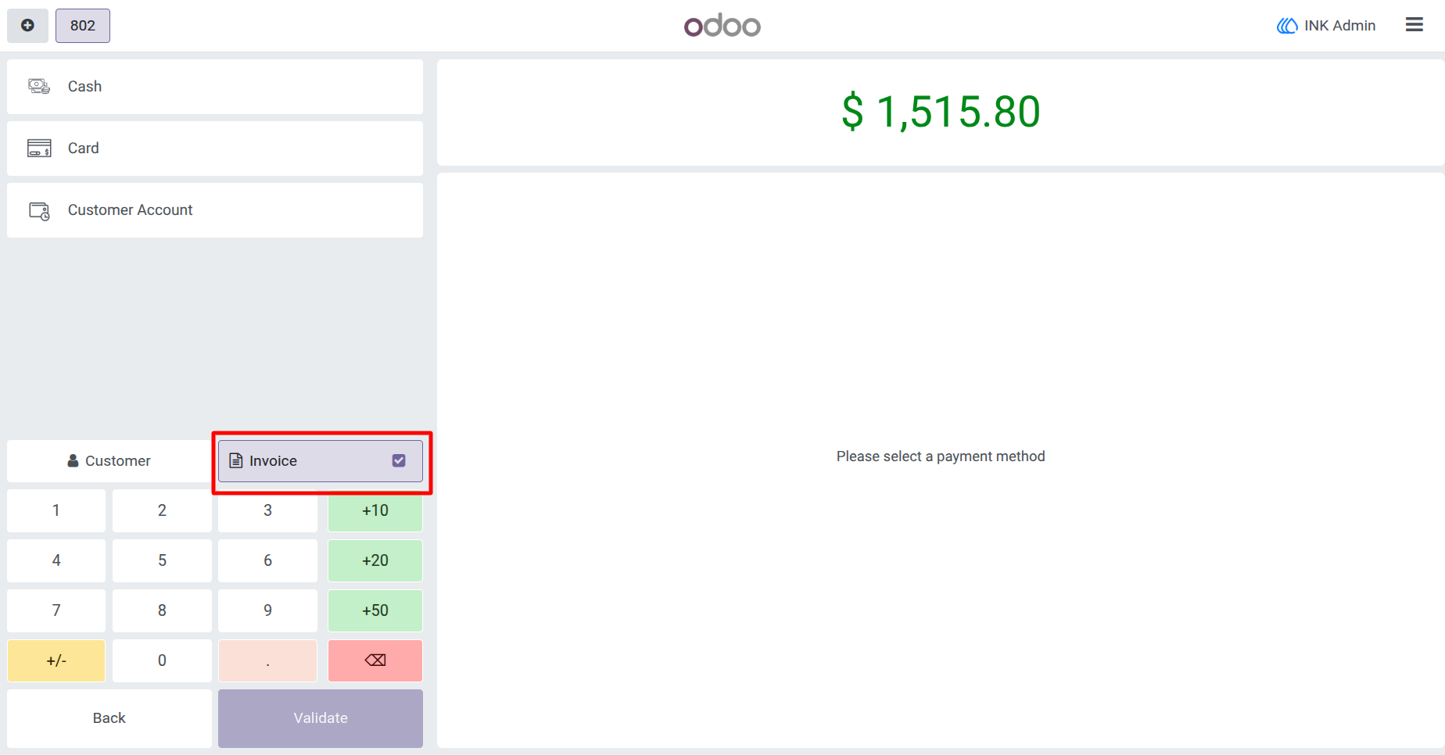Click the plus icon to add new order
Screen dimensions: 1445x755
[x=27, y=26]
